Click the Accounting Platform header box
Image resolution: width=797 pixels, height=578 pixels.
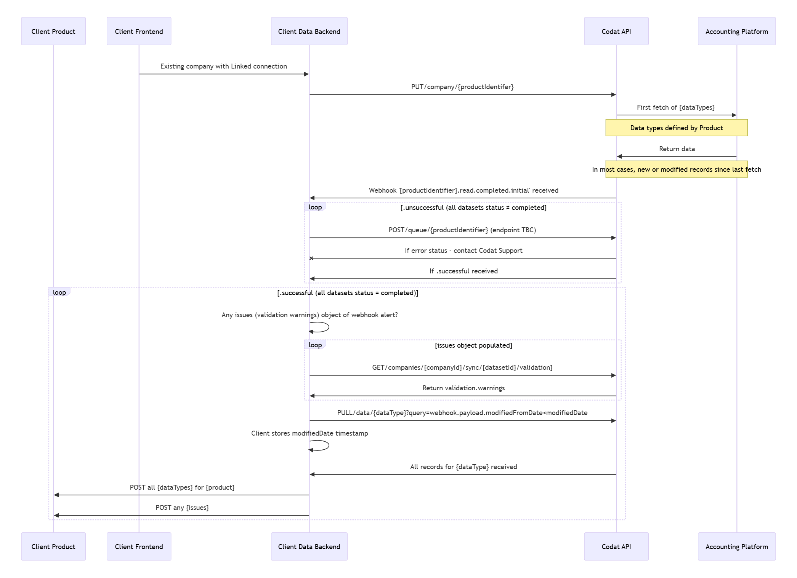(737, 31)
